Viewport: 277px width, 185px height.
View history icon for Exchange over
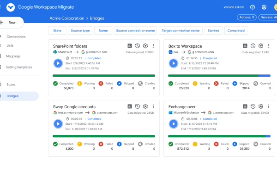[x=253, y=106]
